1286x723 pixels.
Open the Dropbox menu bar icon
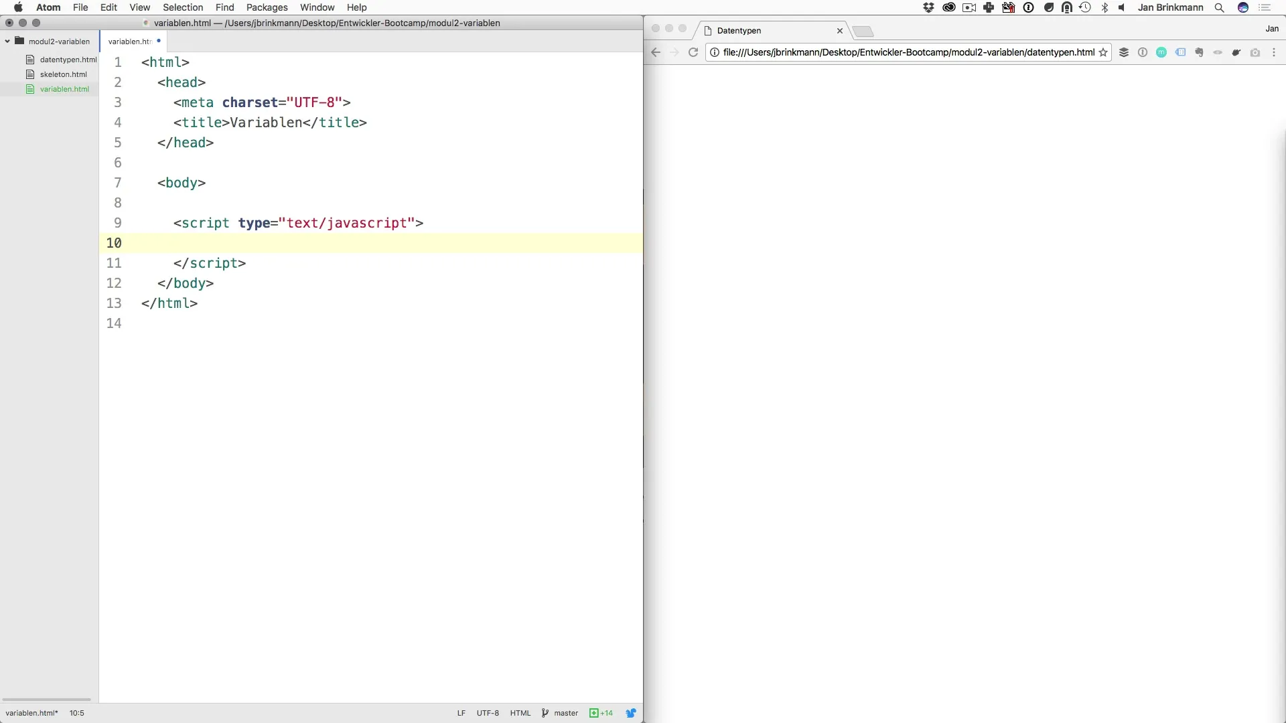pos(928,7)
